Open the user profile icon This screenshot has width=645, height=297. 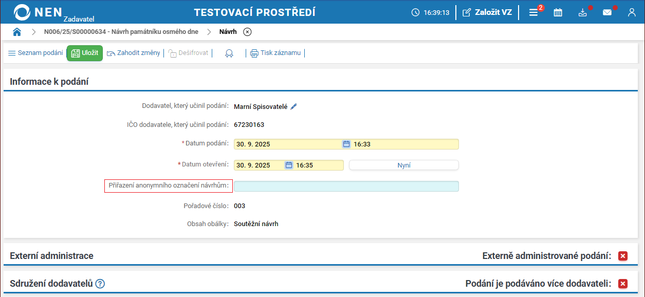pyautogui.click(x=632, y=12)
